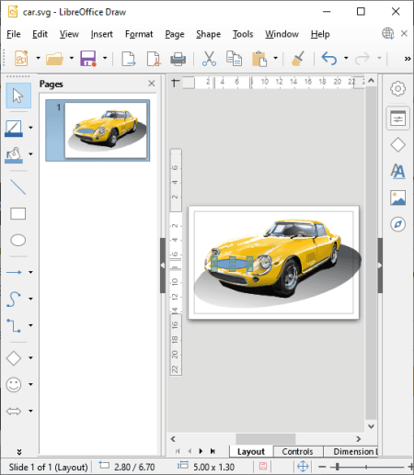Open the sidebar Styles deck
The image size is (414, 475).
point(397,172)
